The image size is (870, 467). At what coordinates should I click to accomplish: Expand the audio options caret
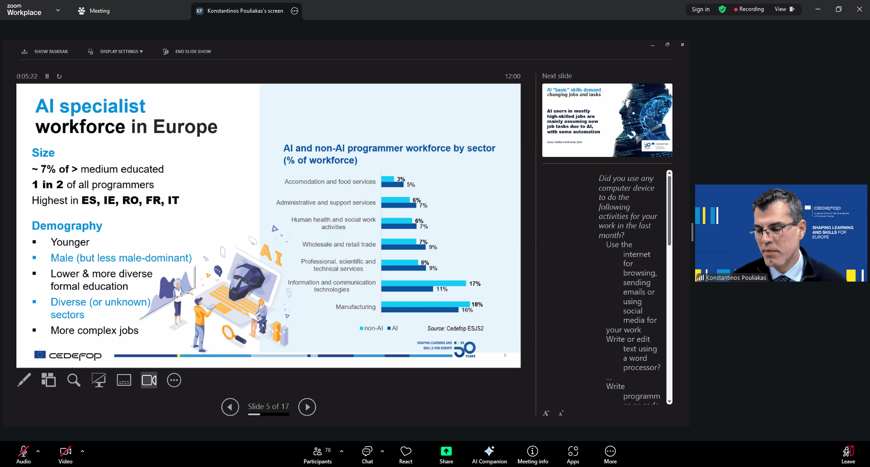click(x=38, y=451)
